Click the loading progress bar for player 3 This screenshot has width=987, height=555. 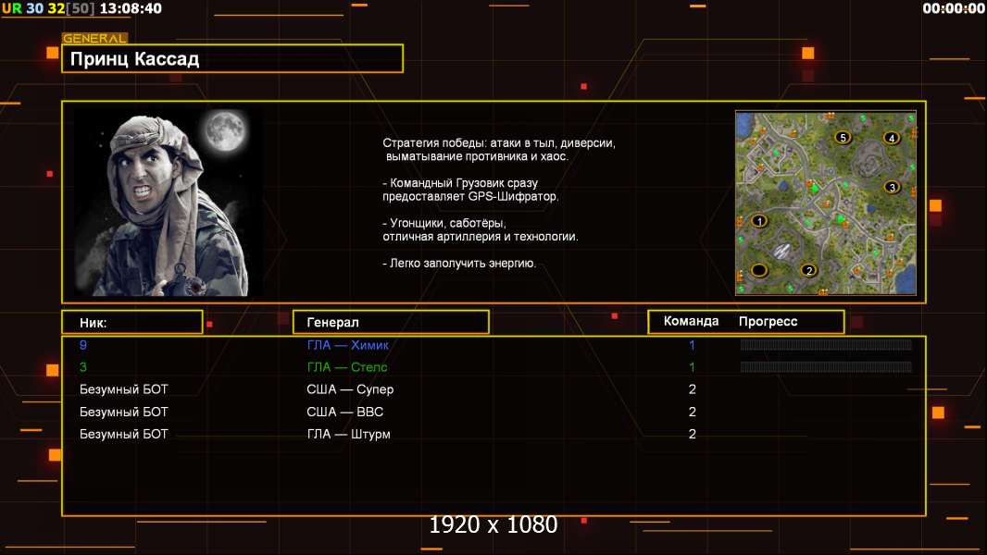click(x=826, y=366)
